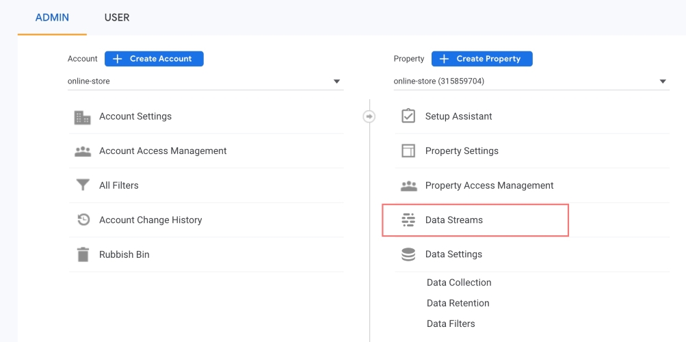Select the ADMIN tab
Screen dimensions: 686x342
coord(52,17)
